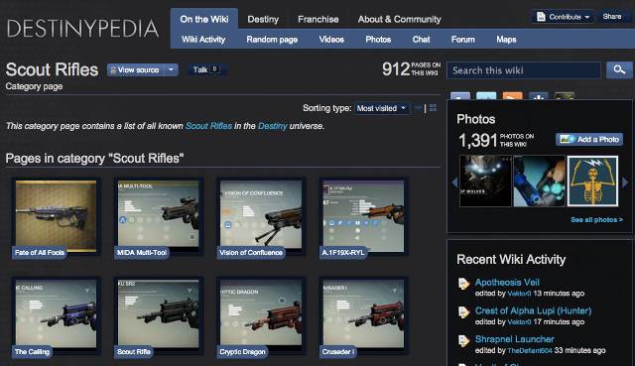The height and width of the screenshot is (366, 635).
Task: Follow the Scout Rifles description link
Action: [x=208, y=126]
